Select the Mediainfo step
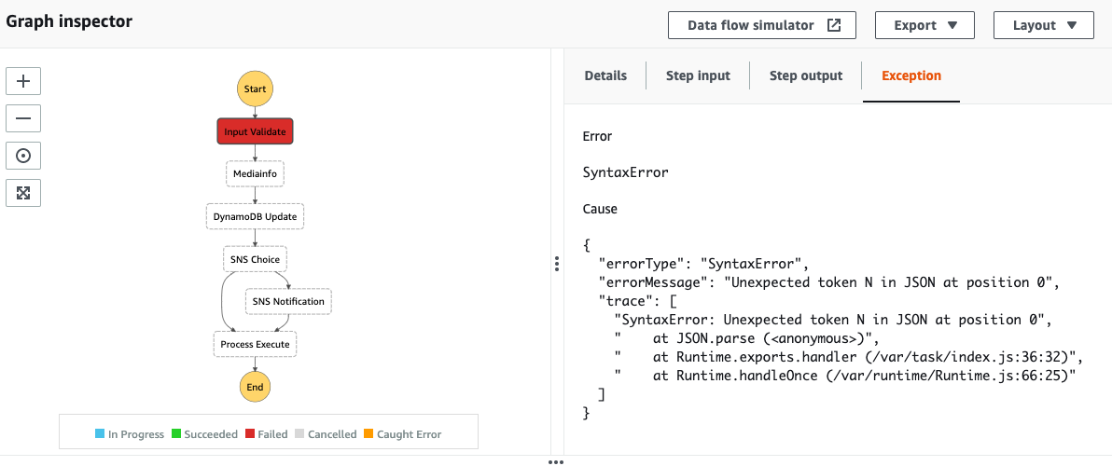The width and height of the screenshot is (1112, 466). [x=256, y=173]
